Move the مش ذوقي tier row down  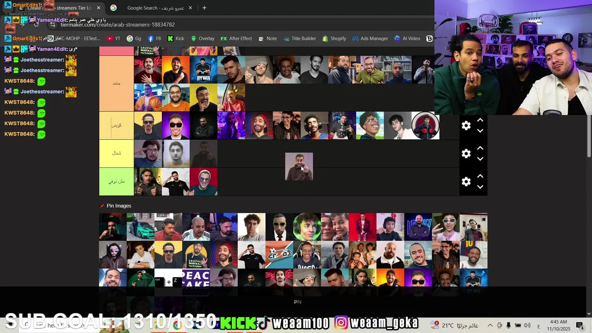point(480,187)
